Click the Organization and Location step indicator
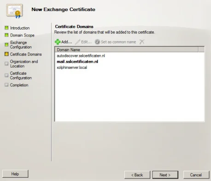This screenshot has width=211, height=181. click(6, 64)
